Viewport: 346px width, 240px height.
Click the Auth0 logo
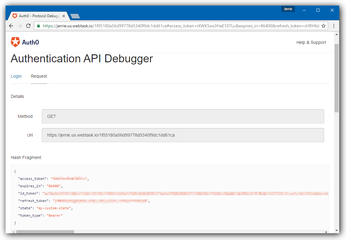point(25,42)
